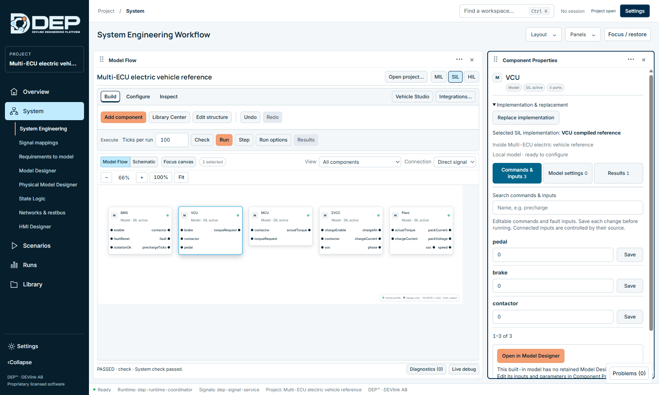Click the Search commands & inputs field
The width and height of the screenshot is (659, 395).
pyautogui.click(x=568, y=208)
